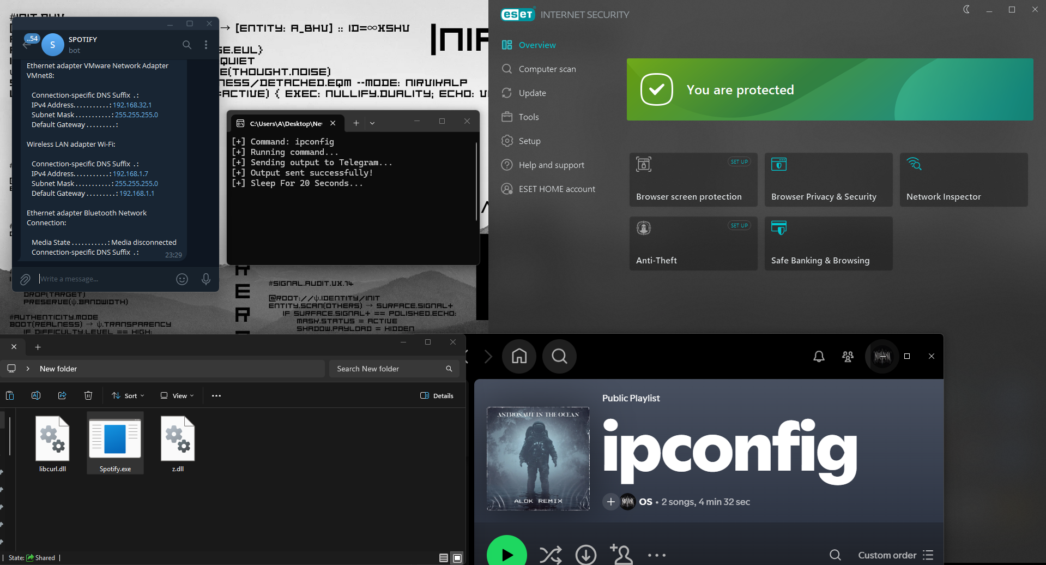Select the Spotify.exe file
The image size is (1046, 565).
coord(115,443)
